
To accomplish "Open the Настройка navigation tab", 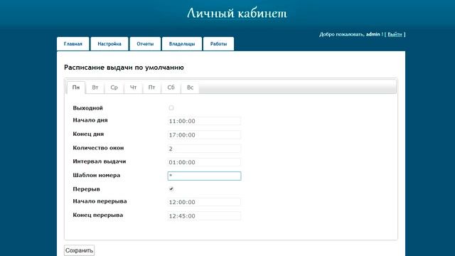I will (109, 44).
